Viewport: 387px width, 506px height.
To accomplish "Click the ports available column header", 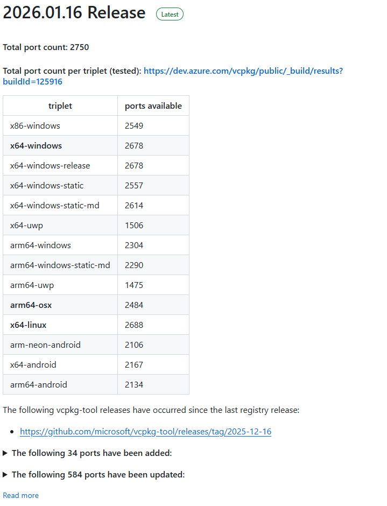I will [153, 106].
